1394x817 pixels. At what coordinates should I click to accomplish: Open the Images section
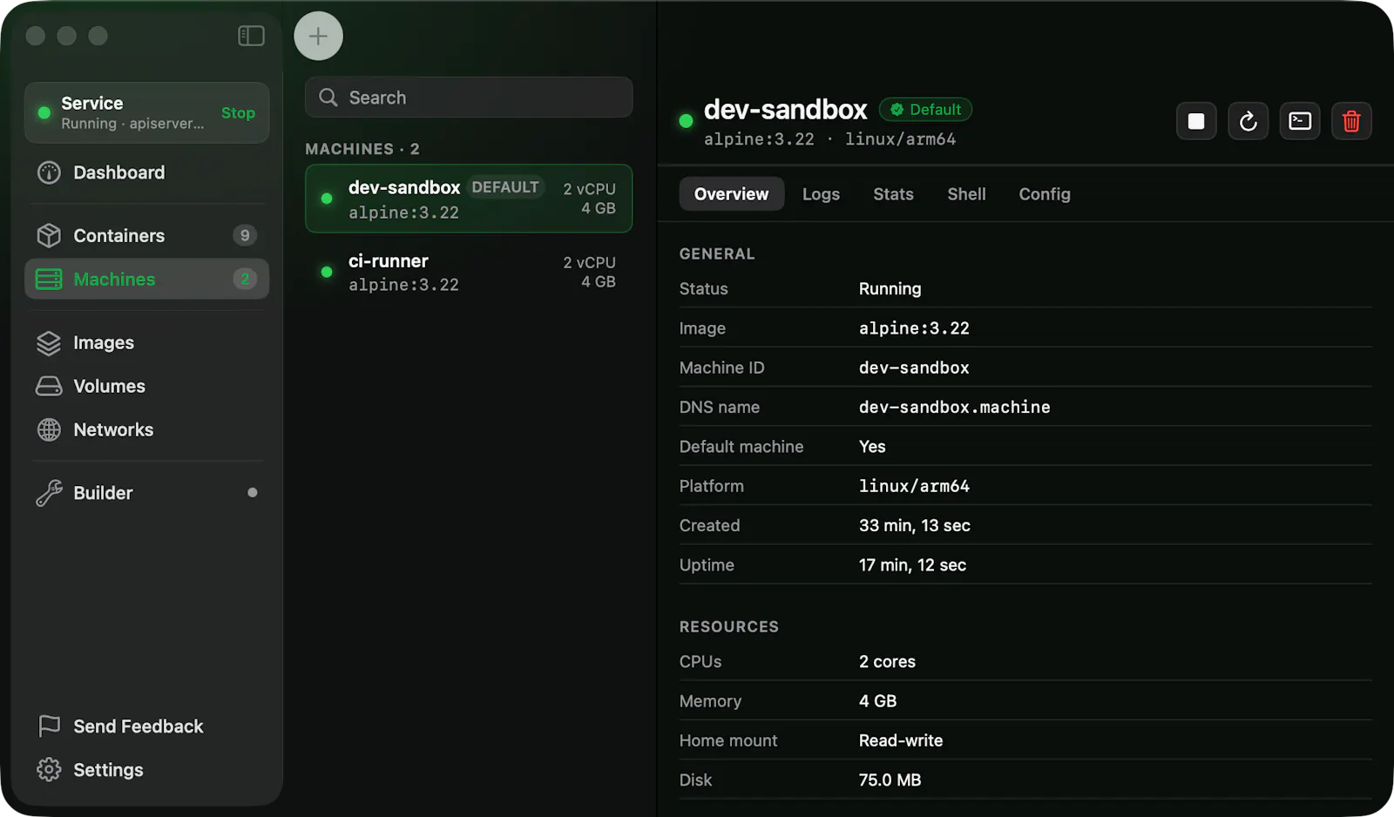(146, 343)
